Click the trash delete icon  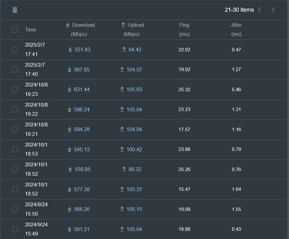pyautogui.click(x=15, y=10)
